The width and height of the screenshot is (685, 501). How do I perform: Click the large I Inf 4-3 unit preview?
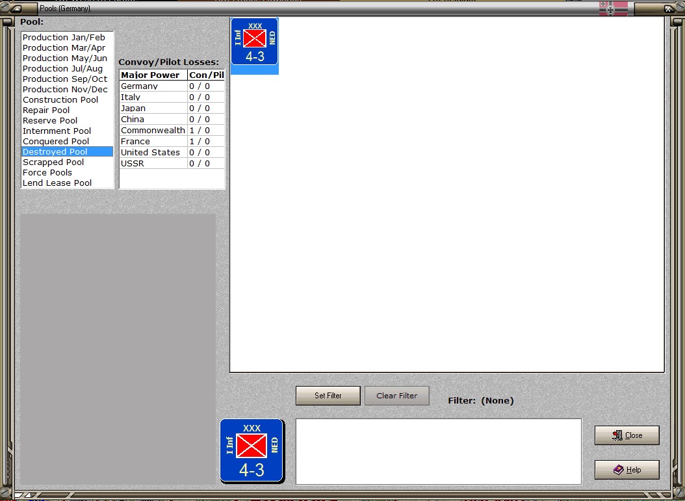pos(252,450)
